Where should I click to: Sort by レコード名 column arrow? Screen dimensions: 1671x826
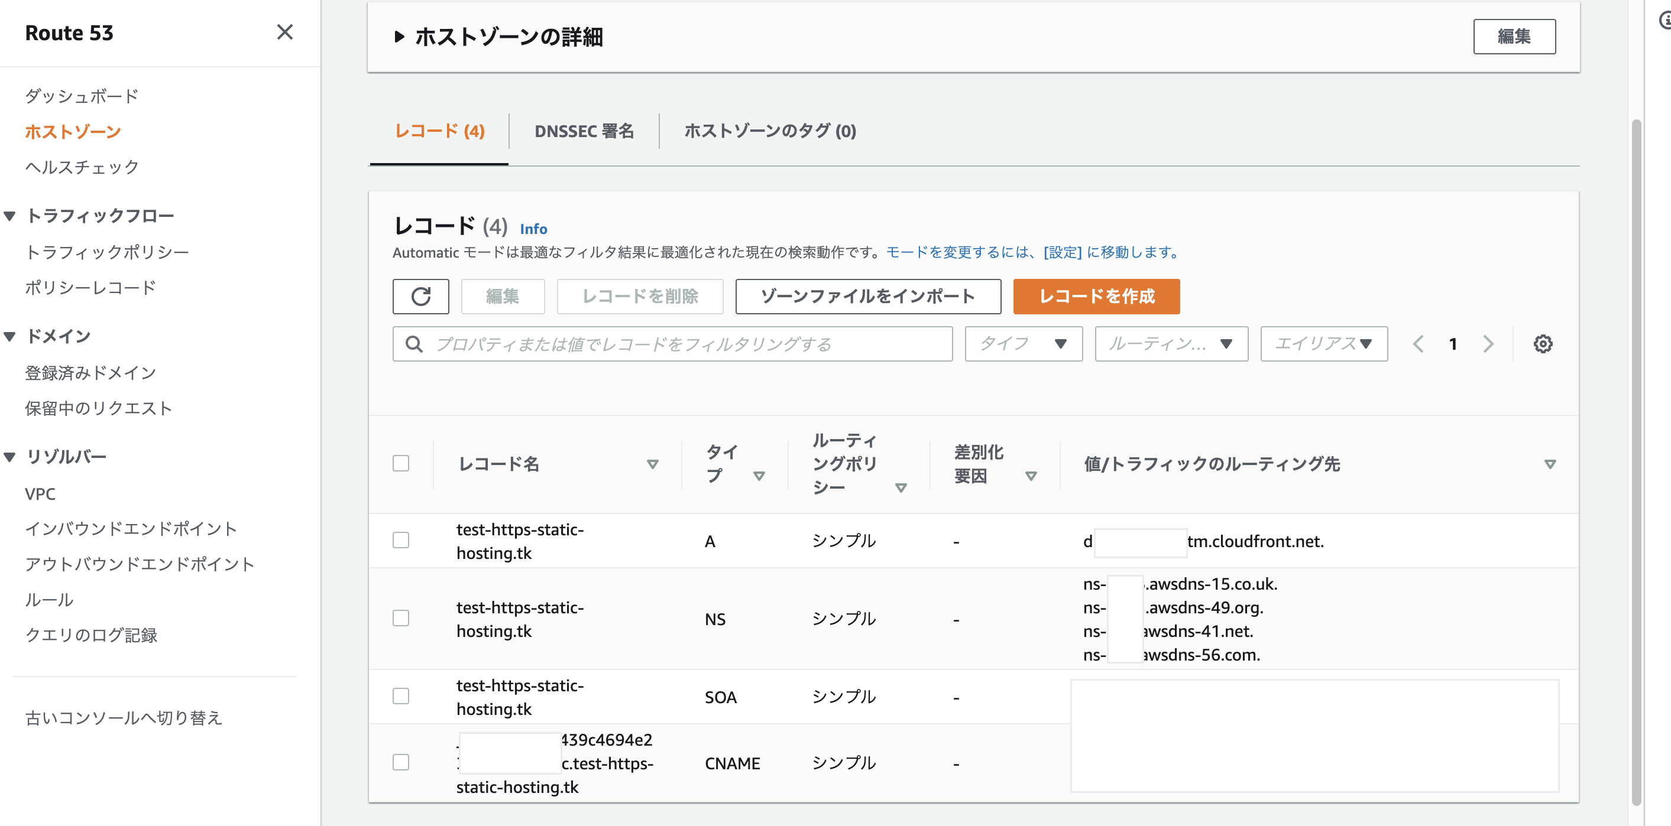(653, 464)
